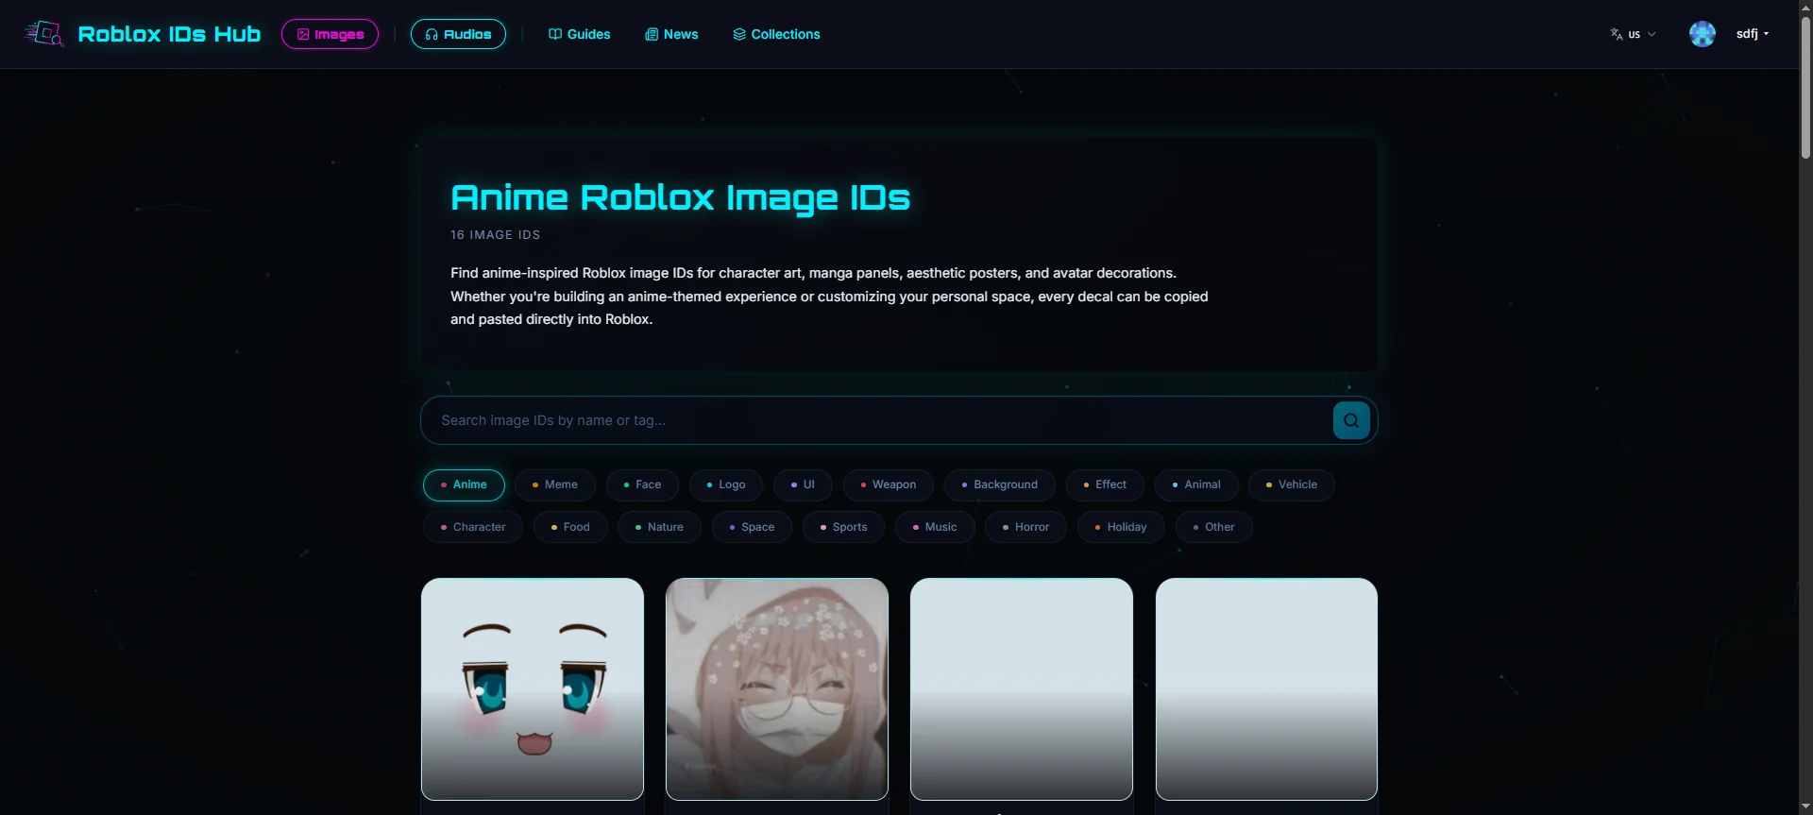Click the scrollbar down arrow
This screenshot has width=1813, height=815.
pos(1805,807)
